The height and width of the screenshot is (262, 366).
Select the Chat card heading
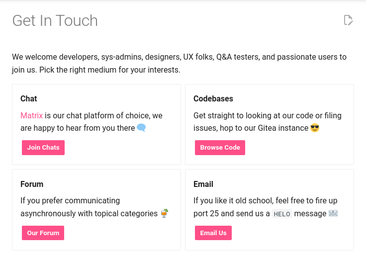pyautogui.click(x=29, y=99)
